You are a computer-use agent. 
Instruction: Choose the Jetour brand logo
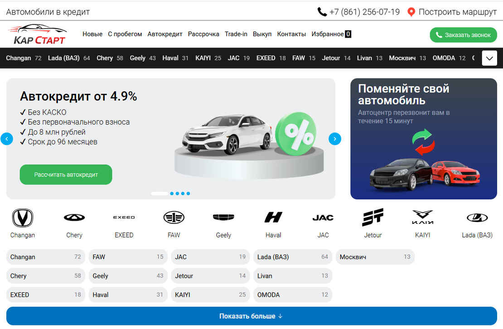(x=372, y=218)
